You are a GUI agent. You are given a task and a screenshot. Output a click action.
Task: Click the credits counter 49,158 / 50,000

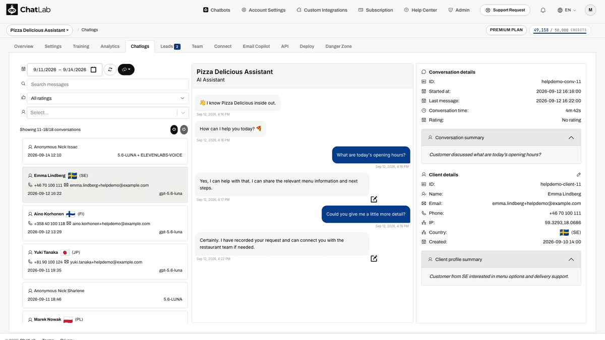[560, 30]
